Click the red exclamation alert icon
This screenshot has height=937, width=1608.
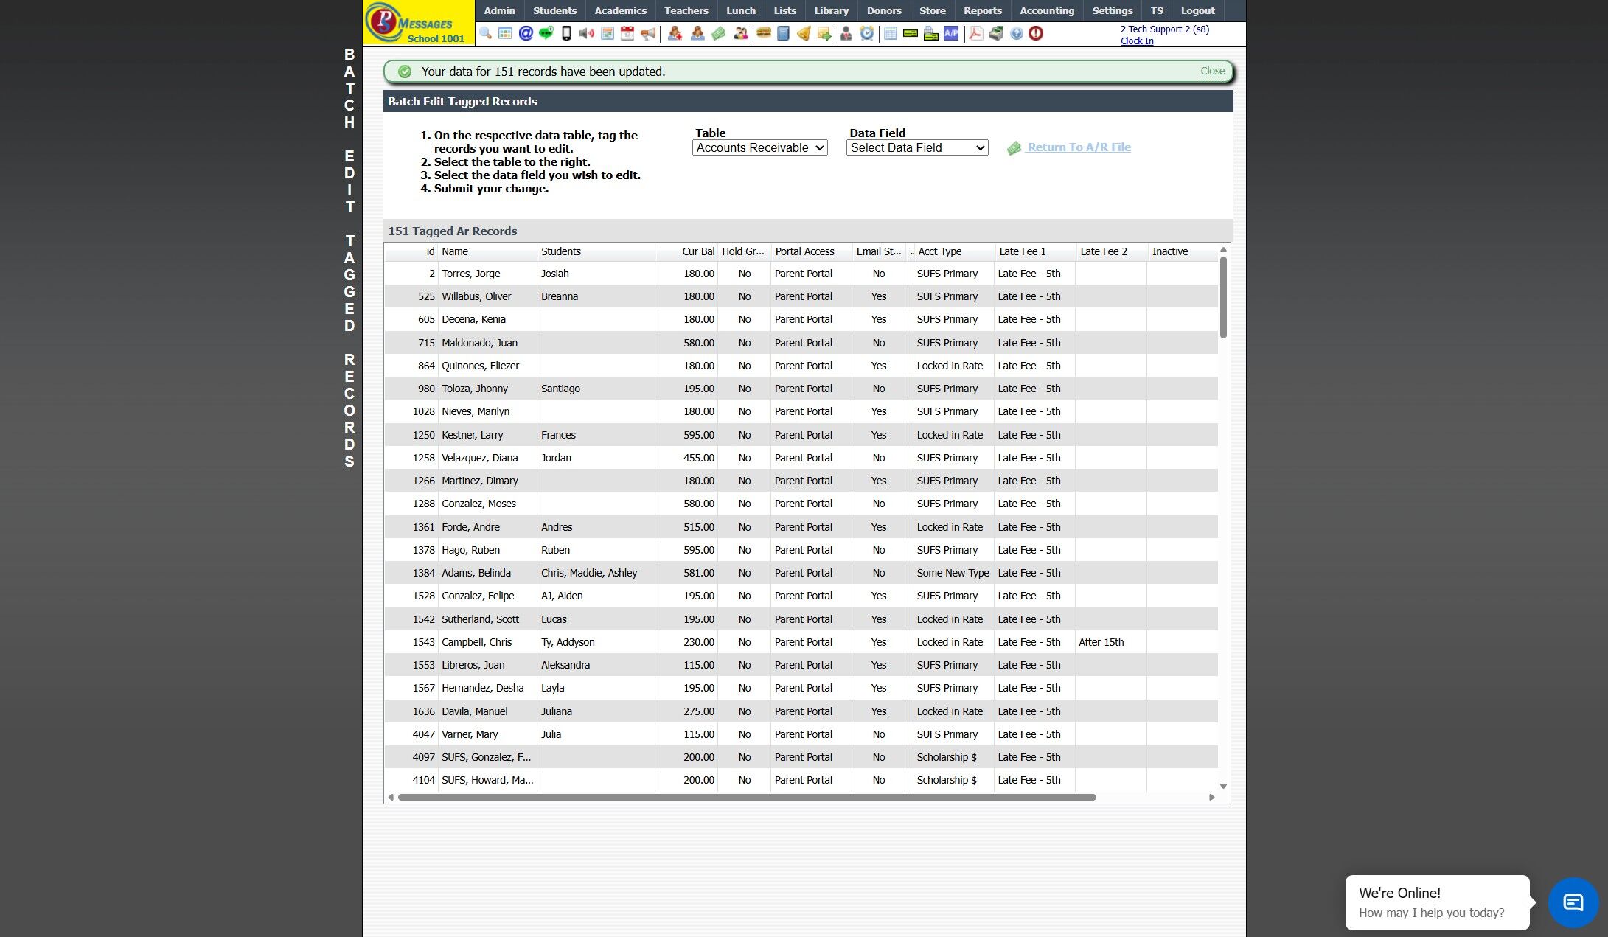click(x=1036, y=33)
